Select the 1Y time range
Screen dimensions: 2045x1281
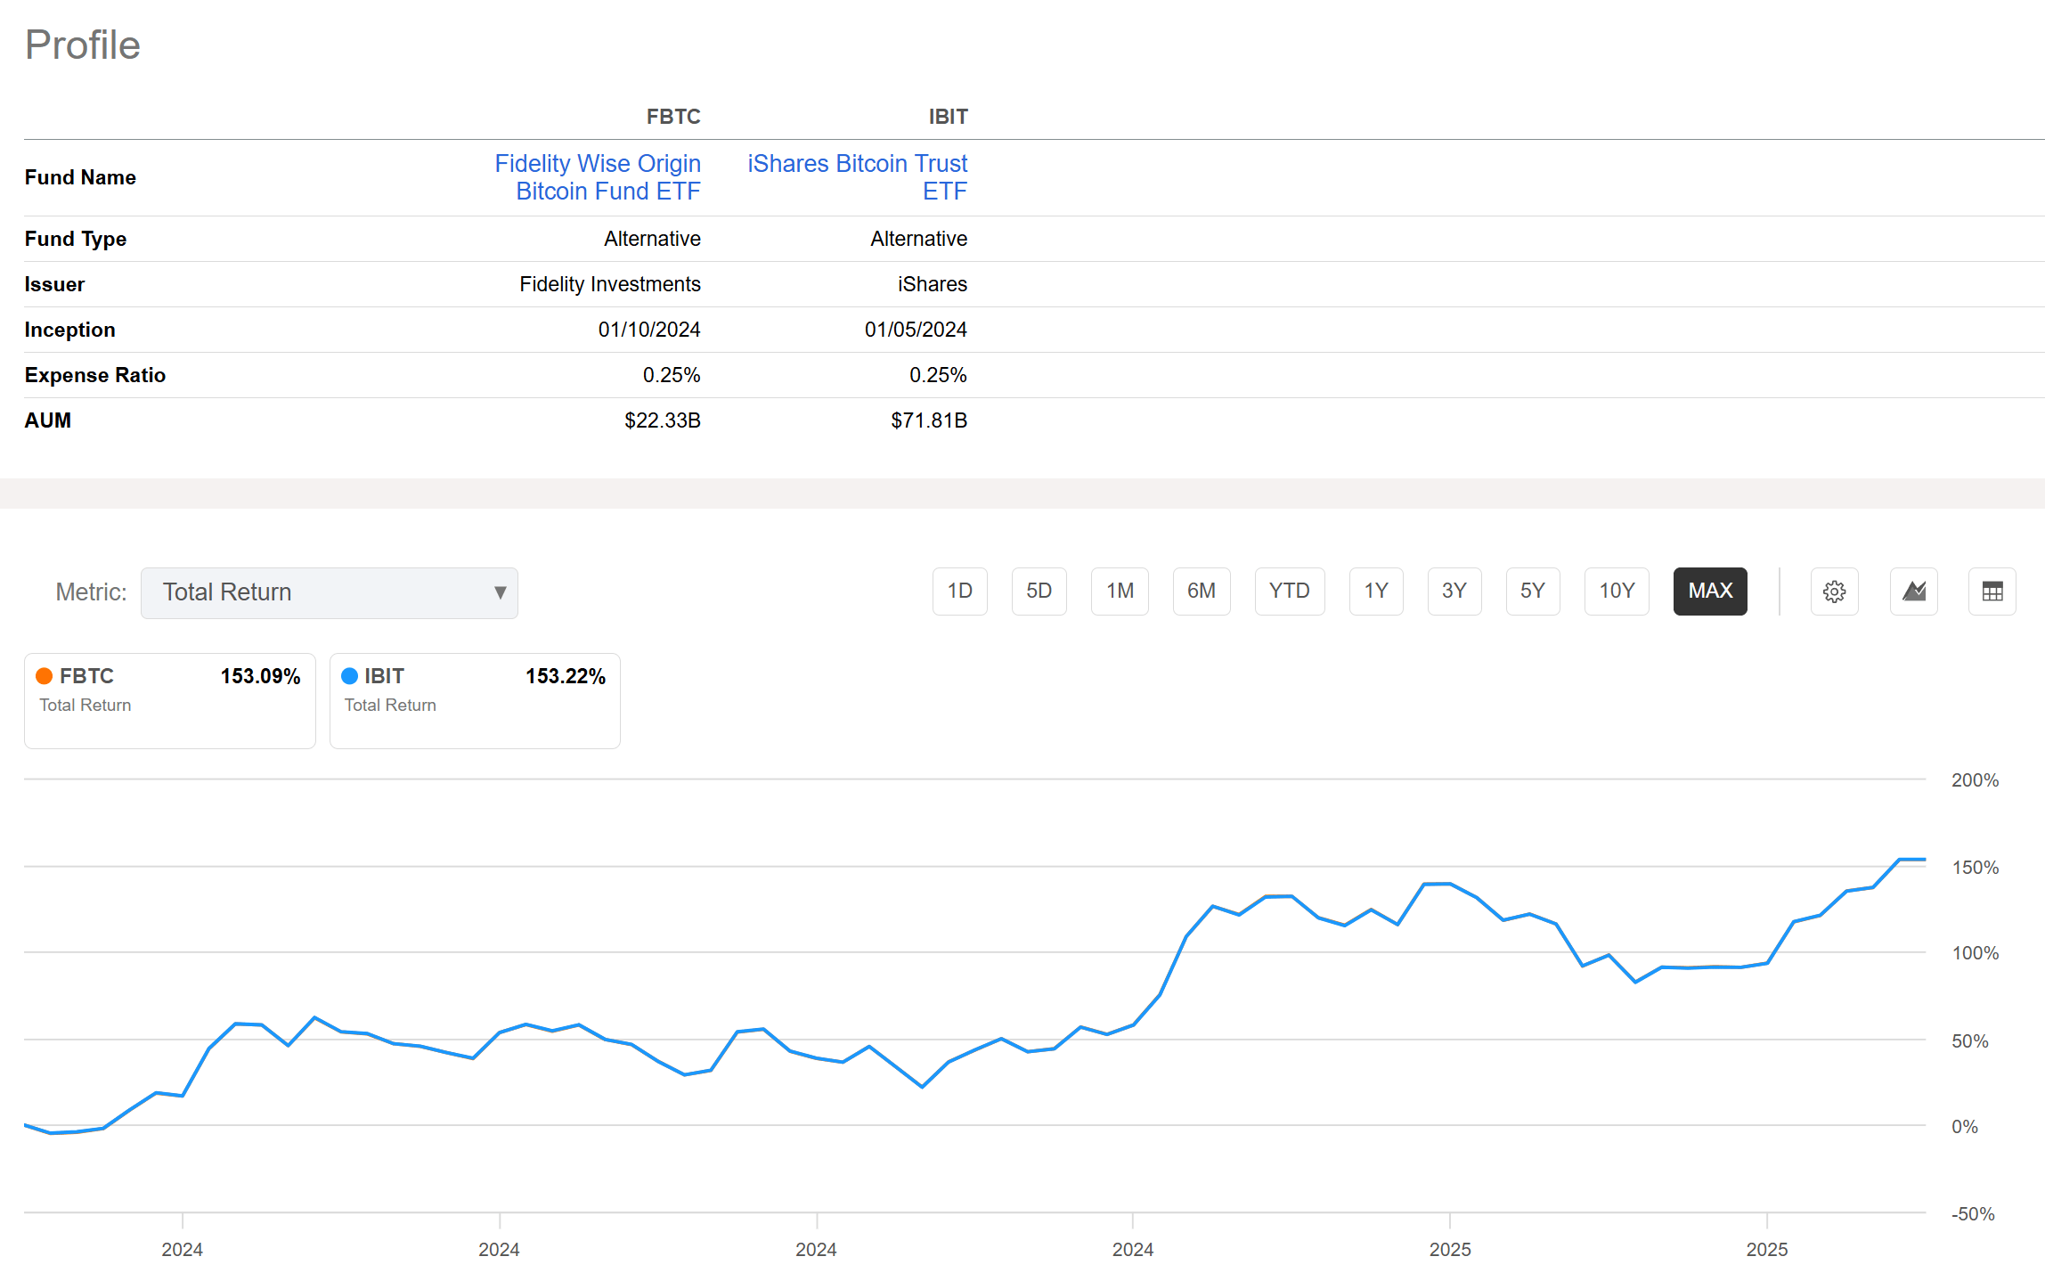pyautogui.click(x=1376, y=592)
